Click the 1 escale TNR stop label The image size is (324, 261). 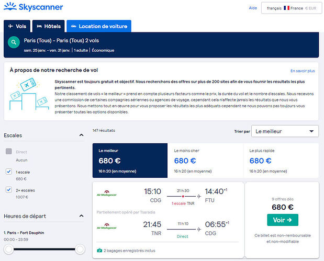coord(183,203)
